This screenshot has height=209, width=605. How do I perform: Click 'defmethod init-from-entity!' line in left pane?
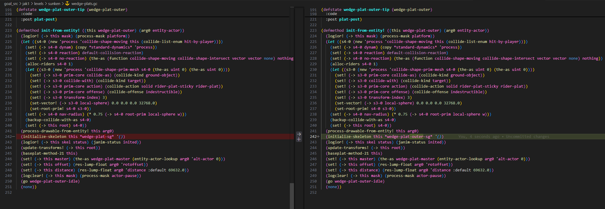coord(100,31)
